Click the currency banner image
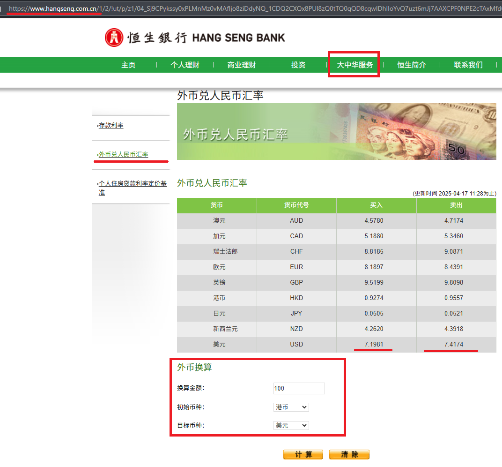The width and height of the screenshot is (502, 467). (x=336, y=132)
